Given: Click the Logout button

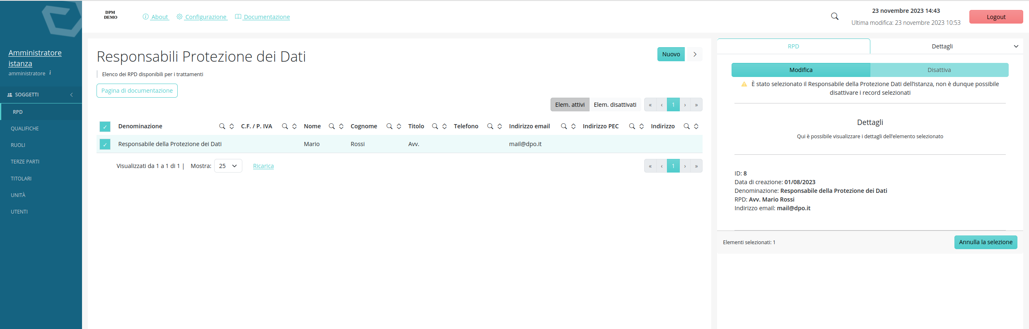Looking at the screenshot, I should pyautogui.click(x=996, y=17).
